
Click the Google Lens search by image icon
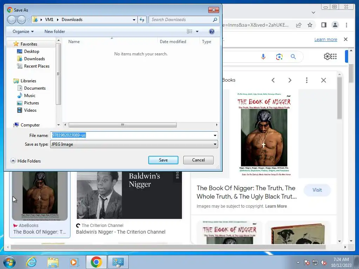279,57
